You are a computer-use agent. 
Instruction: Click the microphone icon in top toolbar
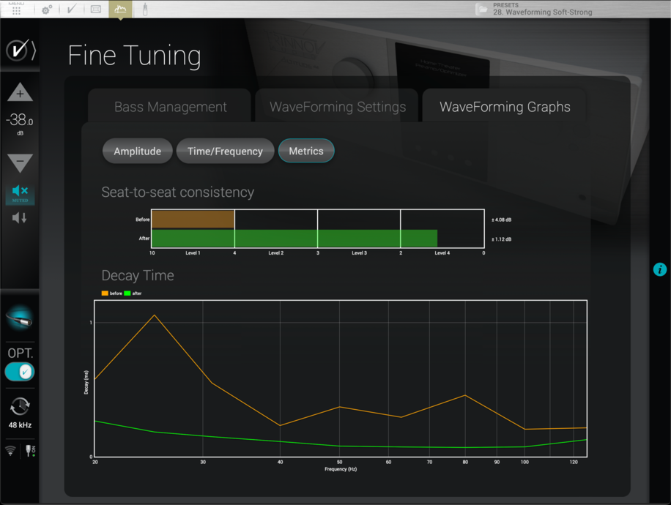coord(145,10)
